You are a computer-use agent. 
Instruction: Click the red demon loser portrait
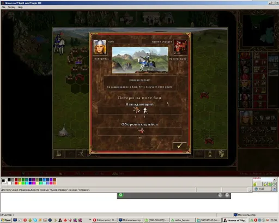coord(180,47)
